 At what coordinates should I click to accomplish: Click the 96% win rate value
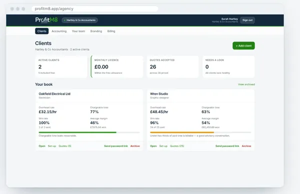[154, 123]
